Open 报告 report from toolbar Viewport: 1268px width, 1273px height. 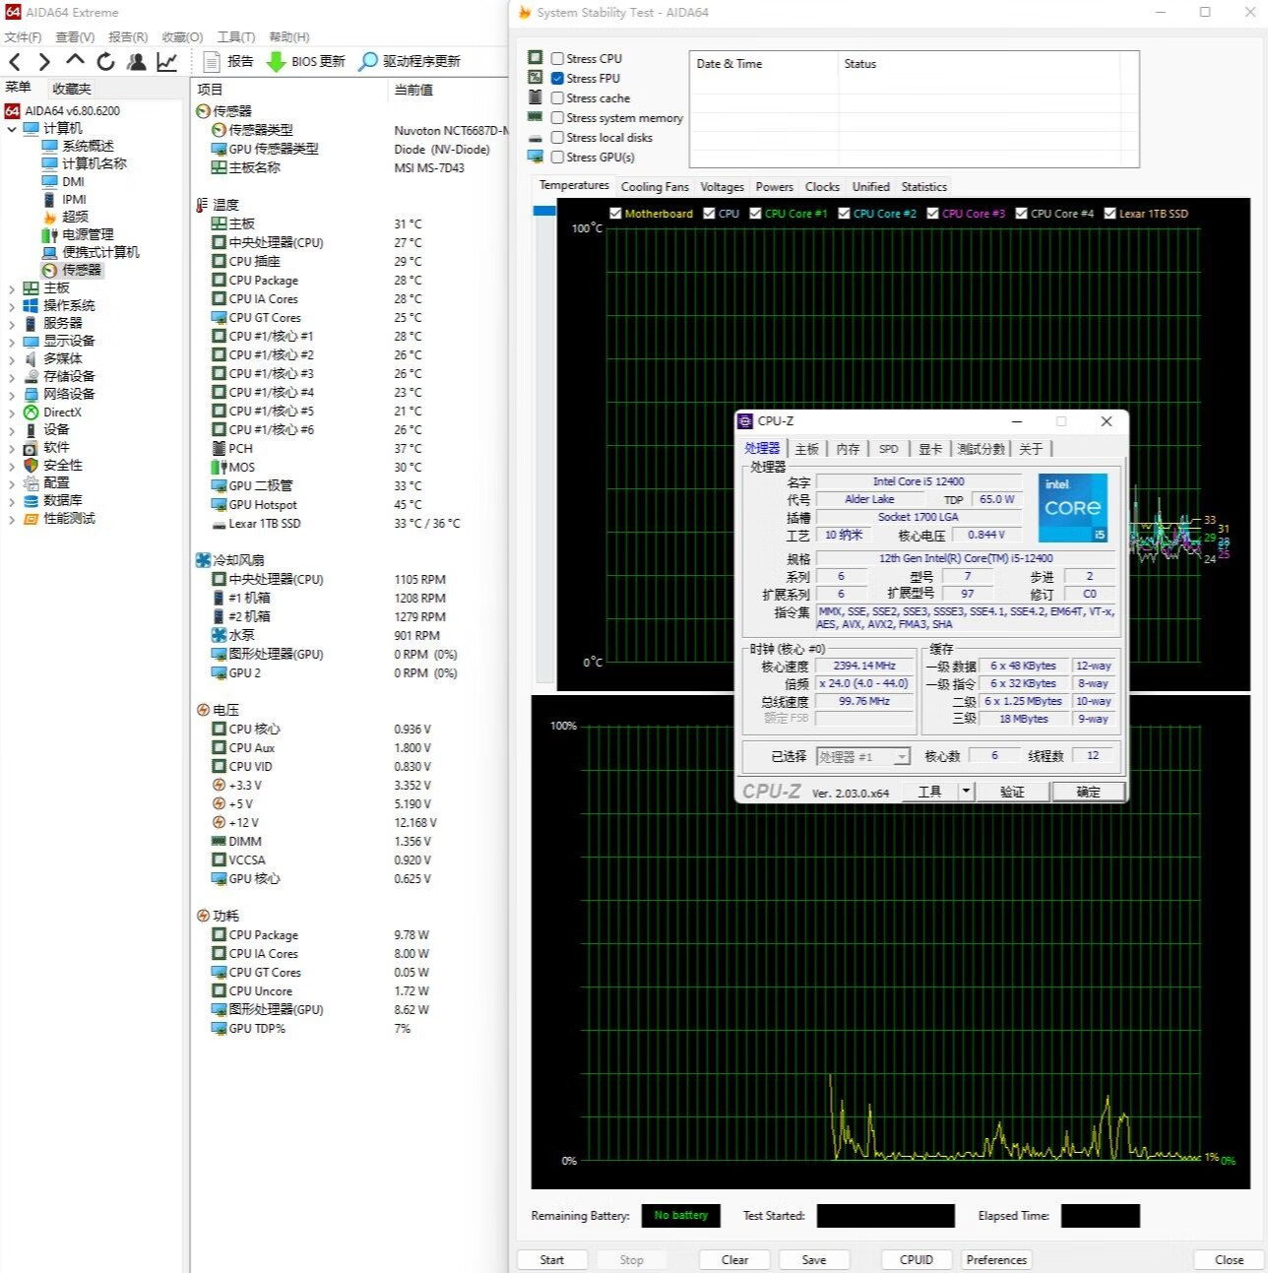[228, 61]
